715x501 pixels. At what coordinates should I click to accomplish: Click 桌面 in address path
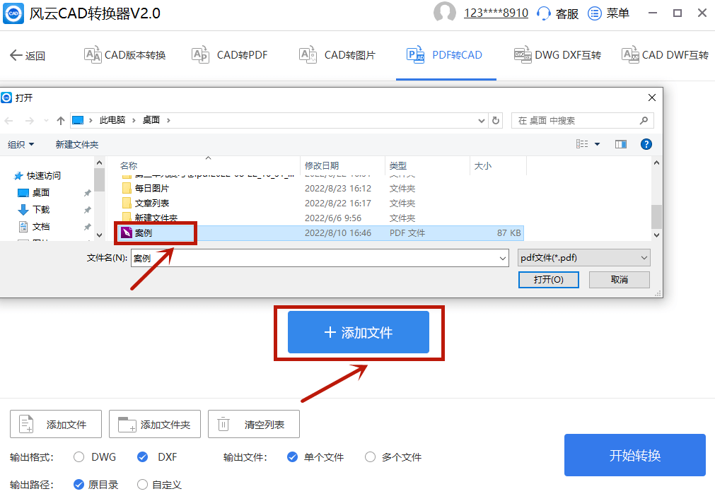click(x=151, y=120)
